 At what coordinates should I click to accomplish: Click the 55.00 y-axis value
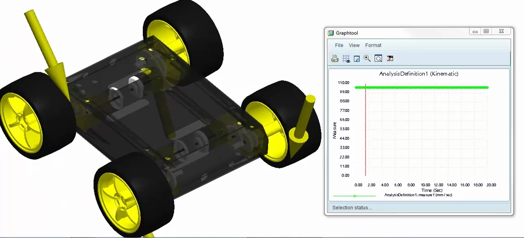344,129
